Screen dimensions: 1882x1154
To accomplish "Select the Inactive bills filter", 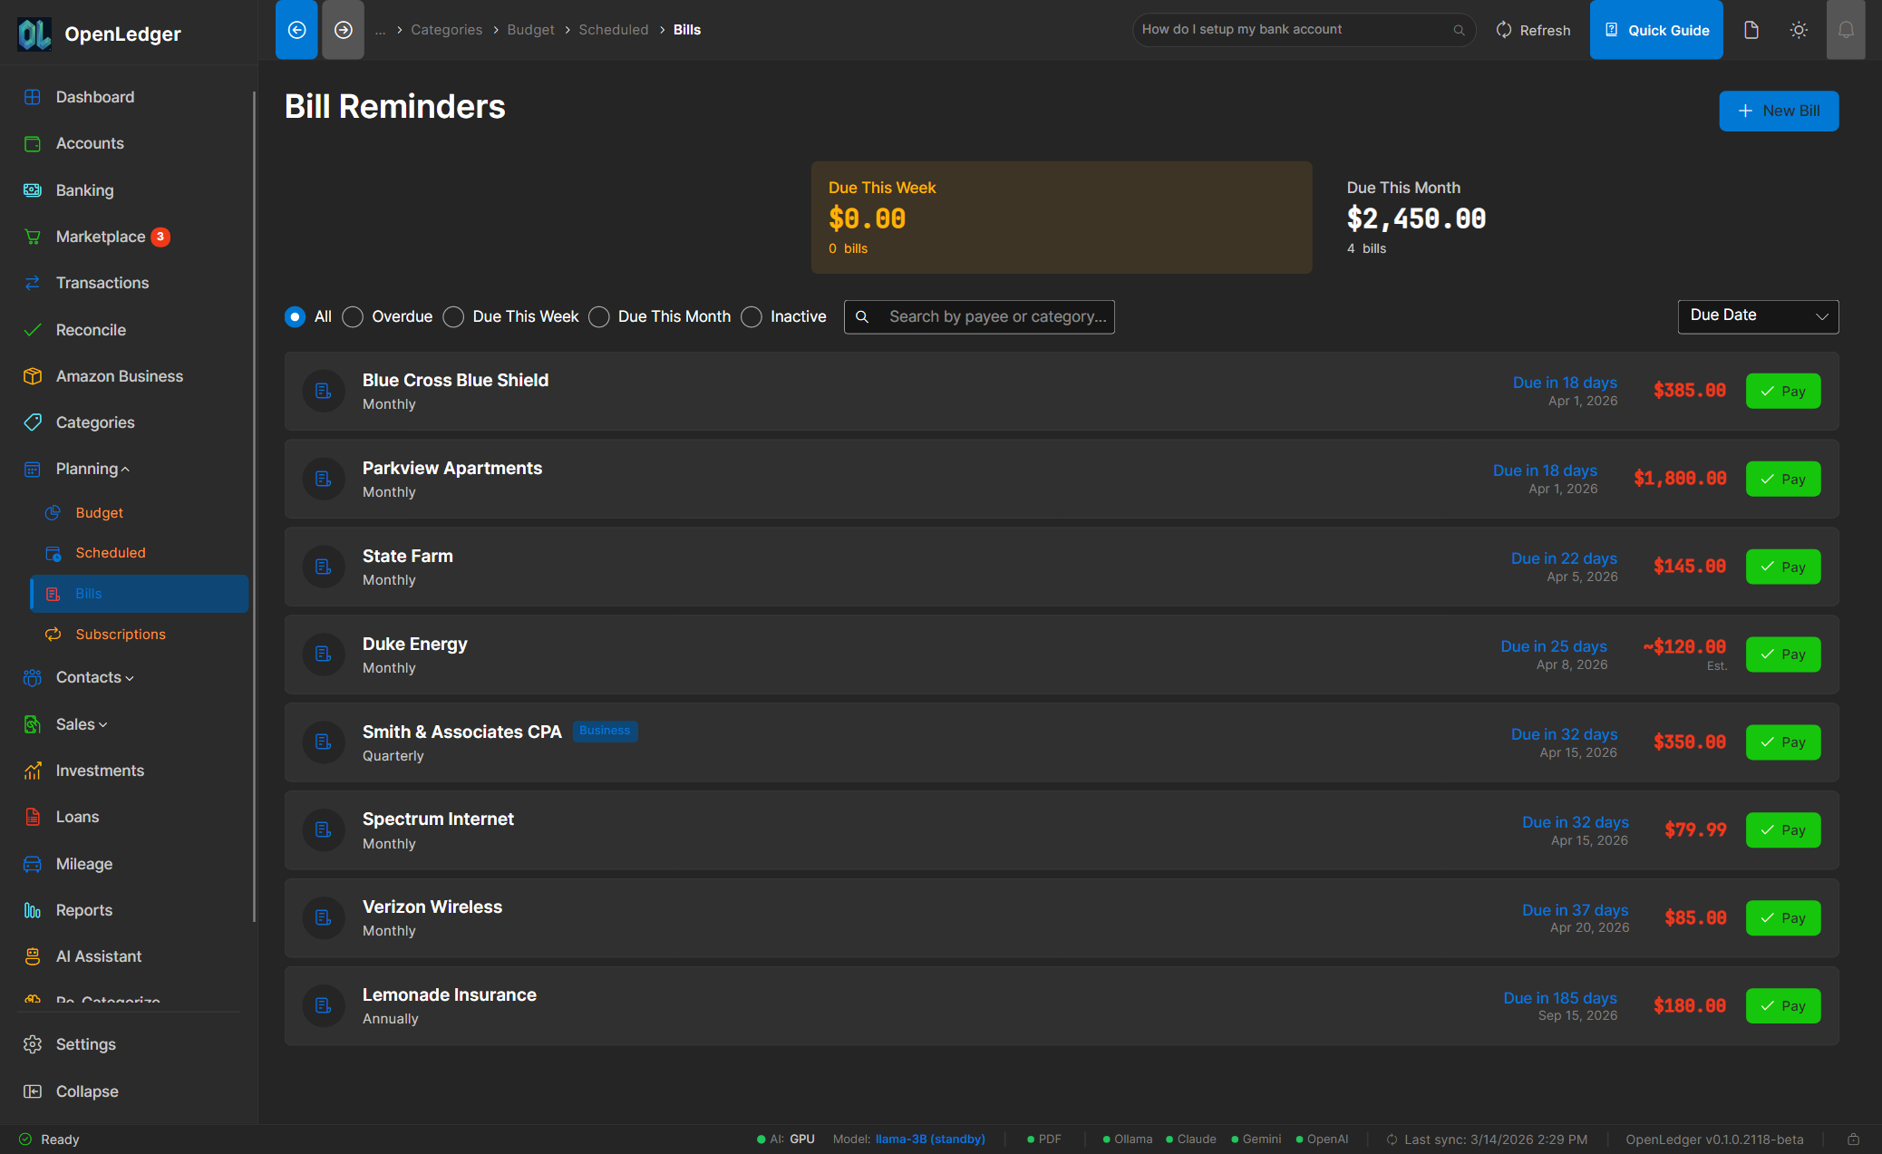I will (751, 316).
